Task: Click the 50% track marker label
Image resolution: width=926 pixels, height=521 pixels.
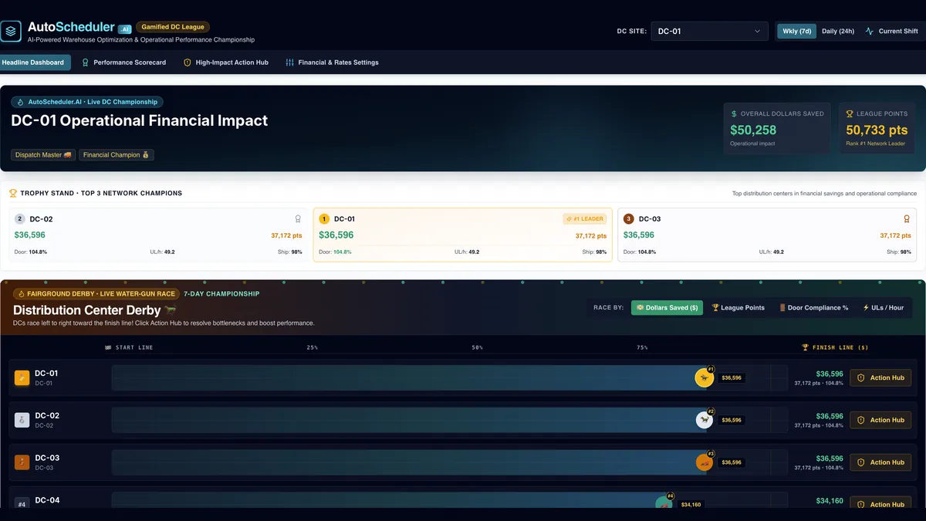Action: coord(478,347)
